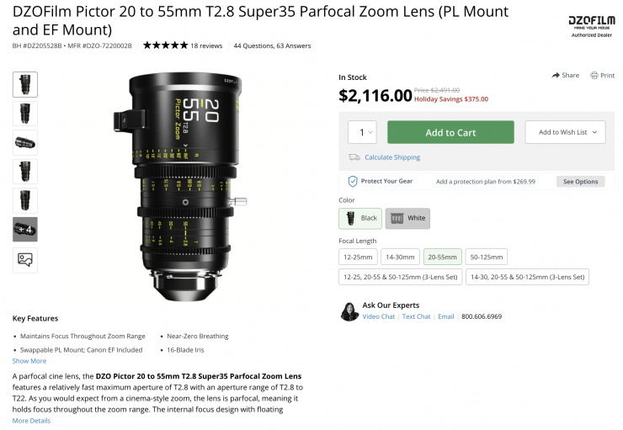
Task: Click the Add to Cart button
Action: 450,132
